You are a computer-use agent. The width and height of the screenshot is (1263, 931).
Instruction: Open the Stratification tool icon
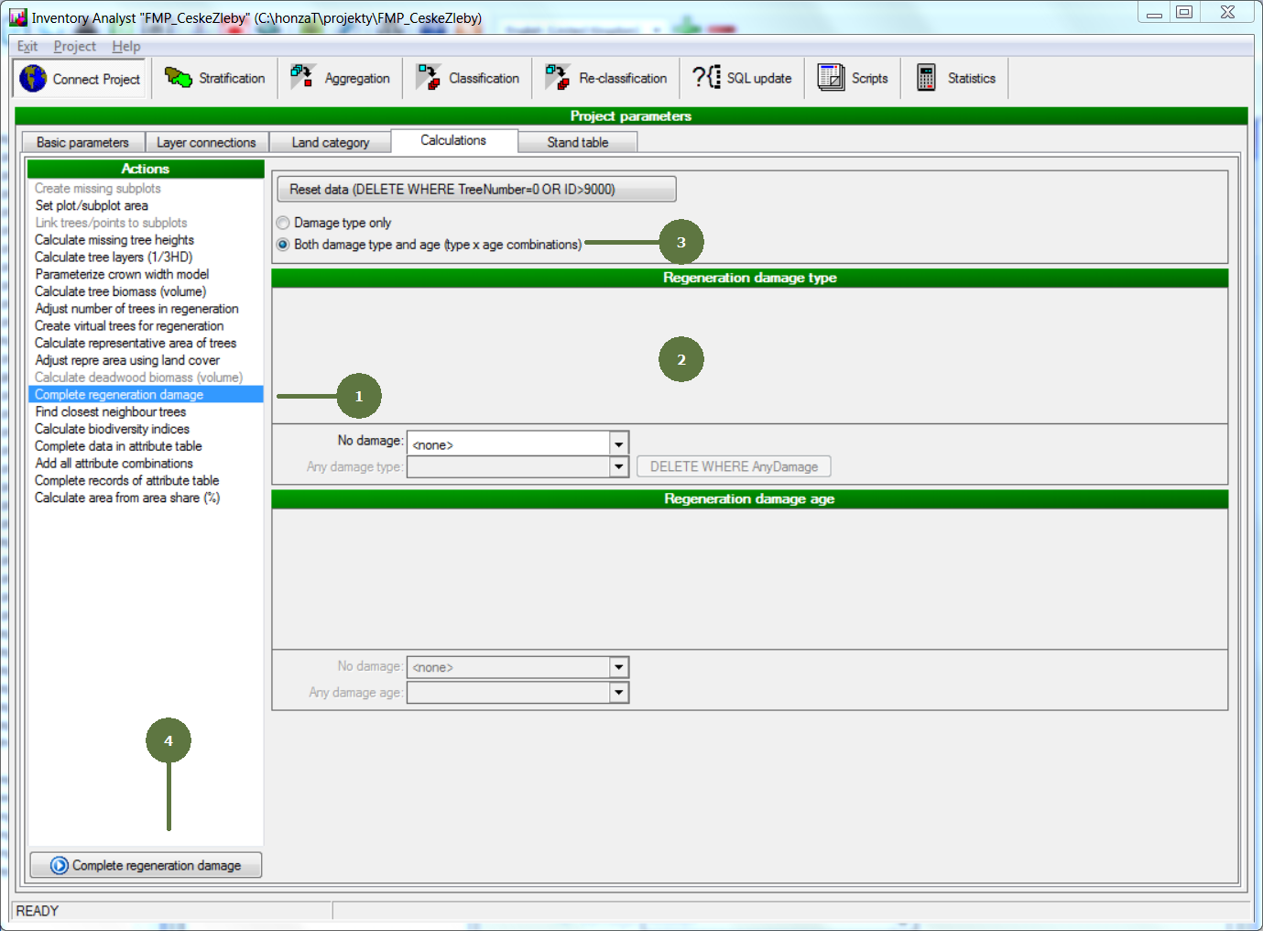click(x=178, y=78)
